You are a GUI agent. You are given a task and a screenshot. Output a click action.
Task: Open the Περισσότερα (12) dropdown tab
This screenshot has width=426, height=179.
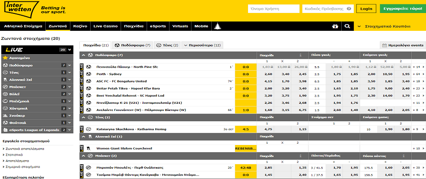point(202,45)
